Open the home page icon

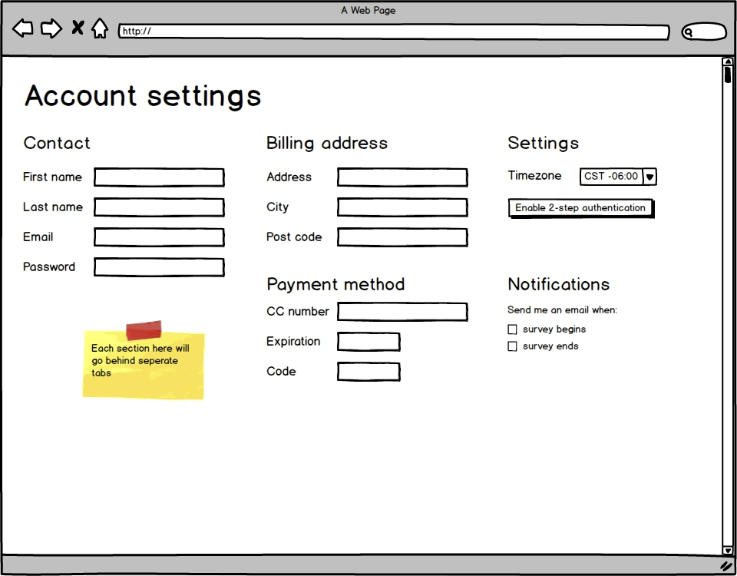click(x=100, y=28)
